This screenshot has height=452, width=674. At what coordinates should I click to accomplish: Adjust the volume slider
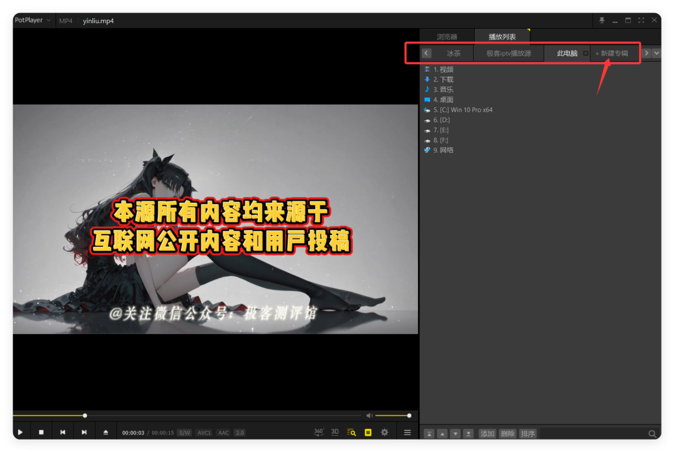pos(393,415)
